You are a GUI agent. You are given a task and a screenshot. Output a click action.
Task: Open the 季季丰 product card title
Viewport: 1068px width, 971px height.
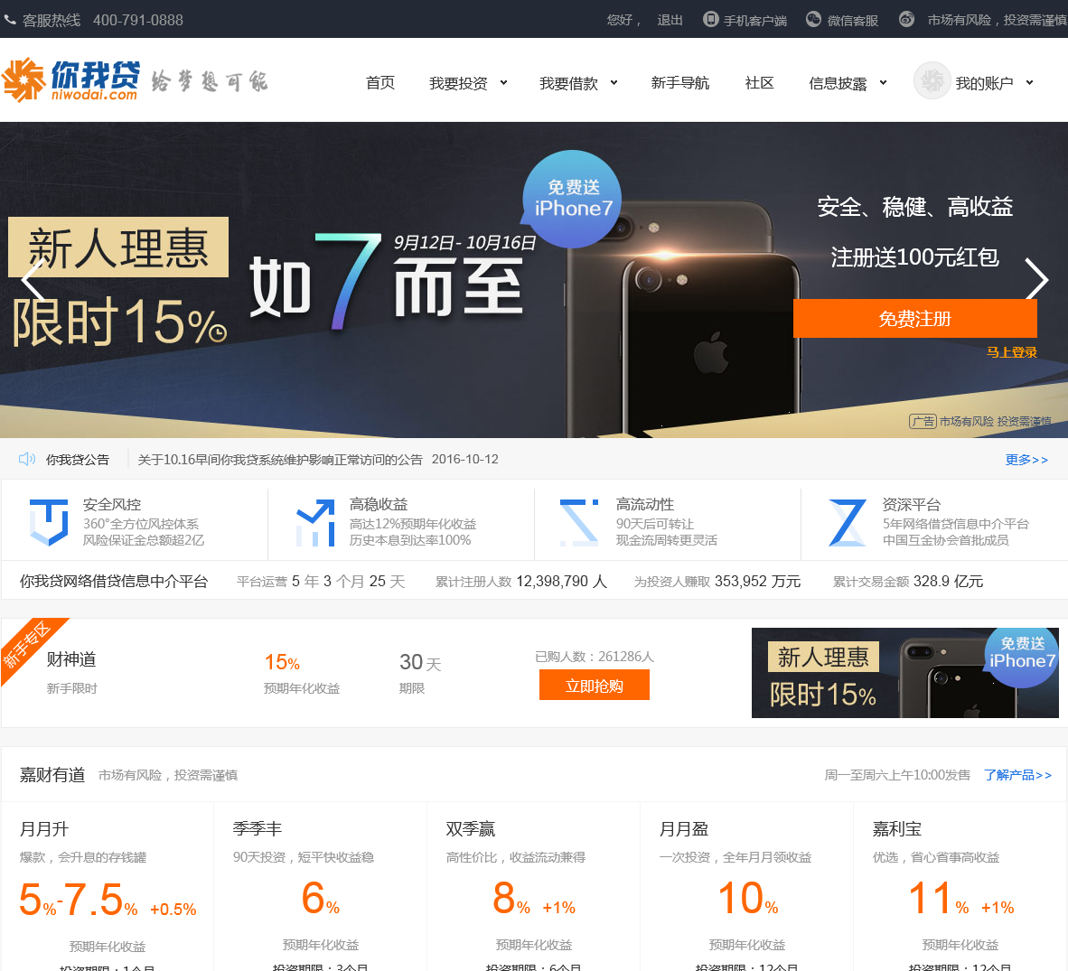coord(258,828)
